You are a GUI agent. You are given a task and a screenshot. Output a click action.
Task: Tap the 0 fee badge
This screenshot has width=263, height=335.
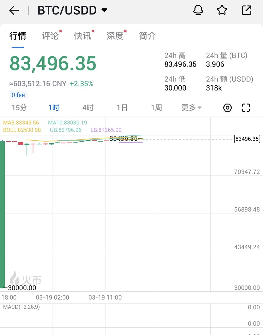click(x=18, y=95)
